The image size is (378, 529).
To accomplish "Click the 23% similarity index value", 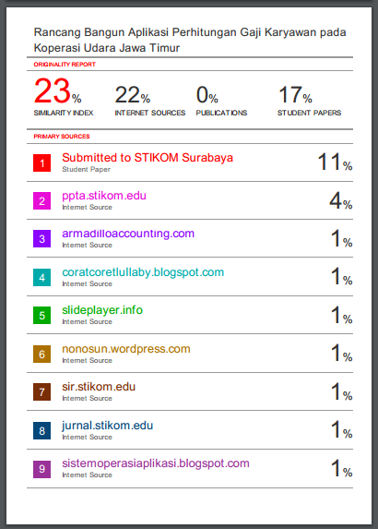I will click(57, 91).
